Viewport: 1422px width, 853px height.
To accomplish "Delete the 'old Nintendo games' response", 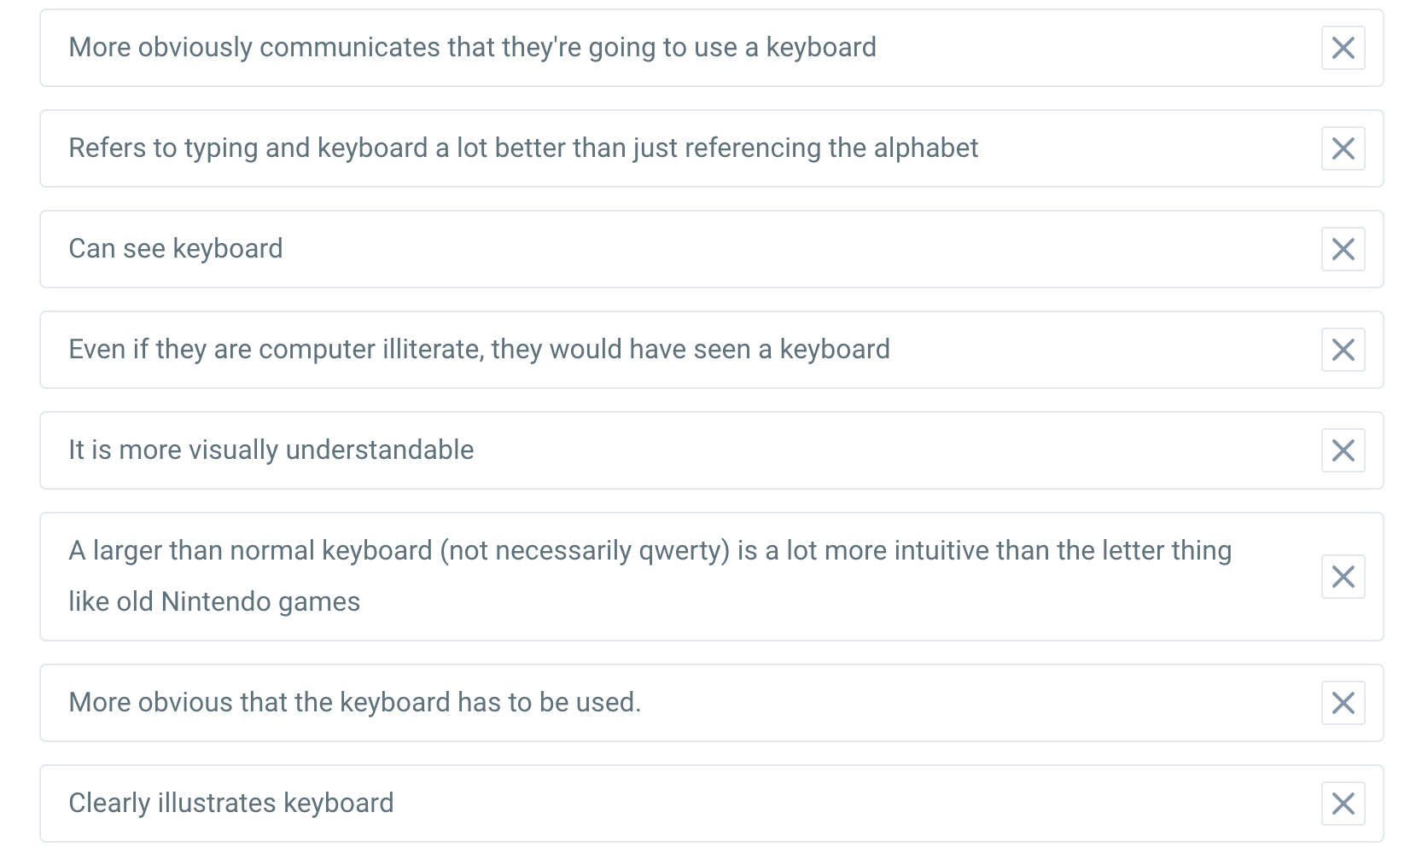I will click(x=1343, y=577).
